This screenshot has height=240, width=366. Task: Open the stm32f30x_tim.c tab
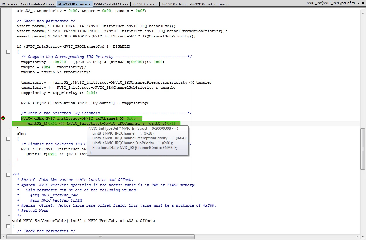174,4
